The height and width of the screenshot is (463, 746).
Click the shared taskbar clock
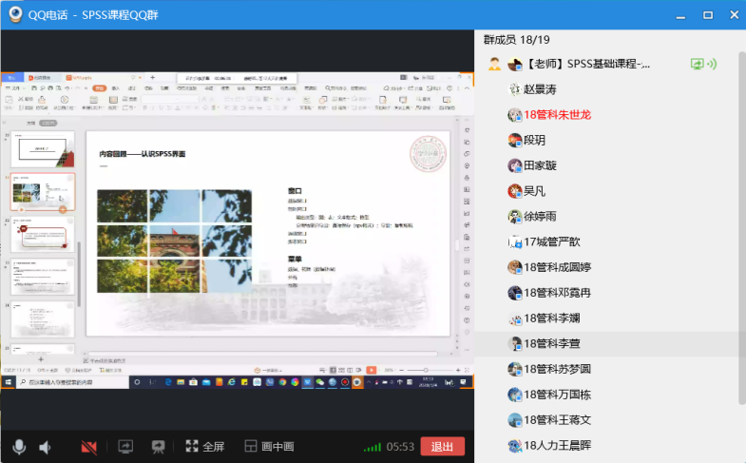point(428,381)
